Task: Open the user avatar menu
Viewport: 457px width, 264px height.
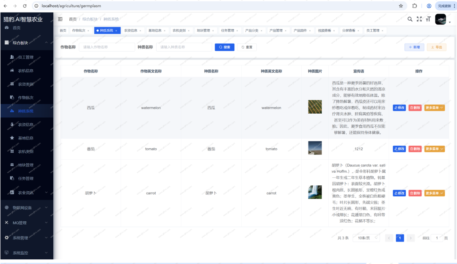Action: tap(440, 19)
